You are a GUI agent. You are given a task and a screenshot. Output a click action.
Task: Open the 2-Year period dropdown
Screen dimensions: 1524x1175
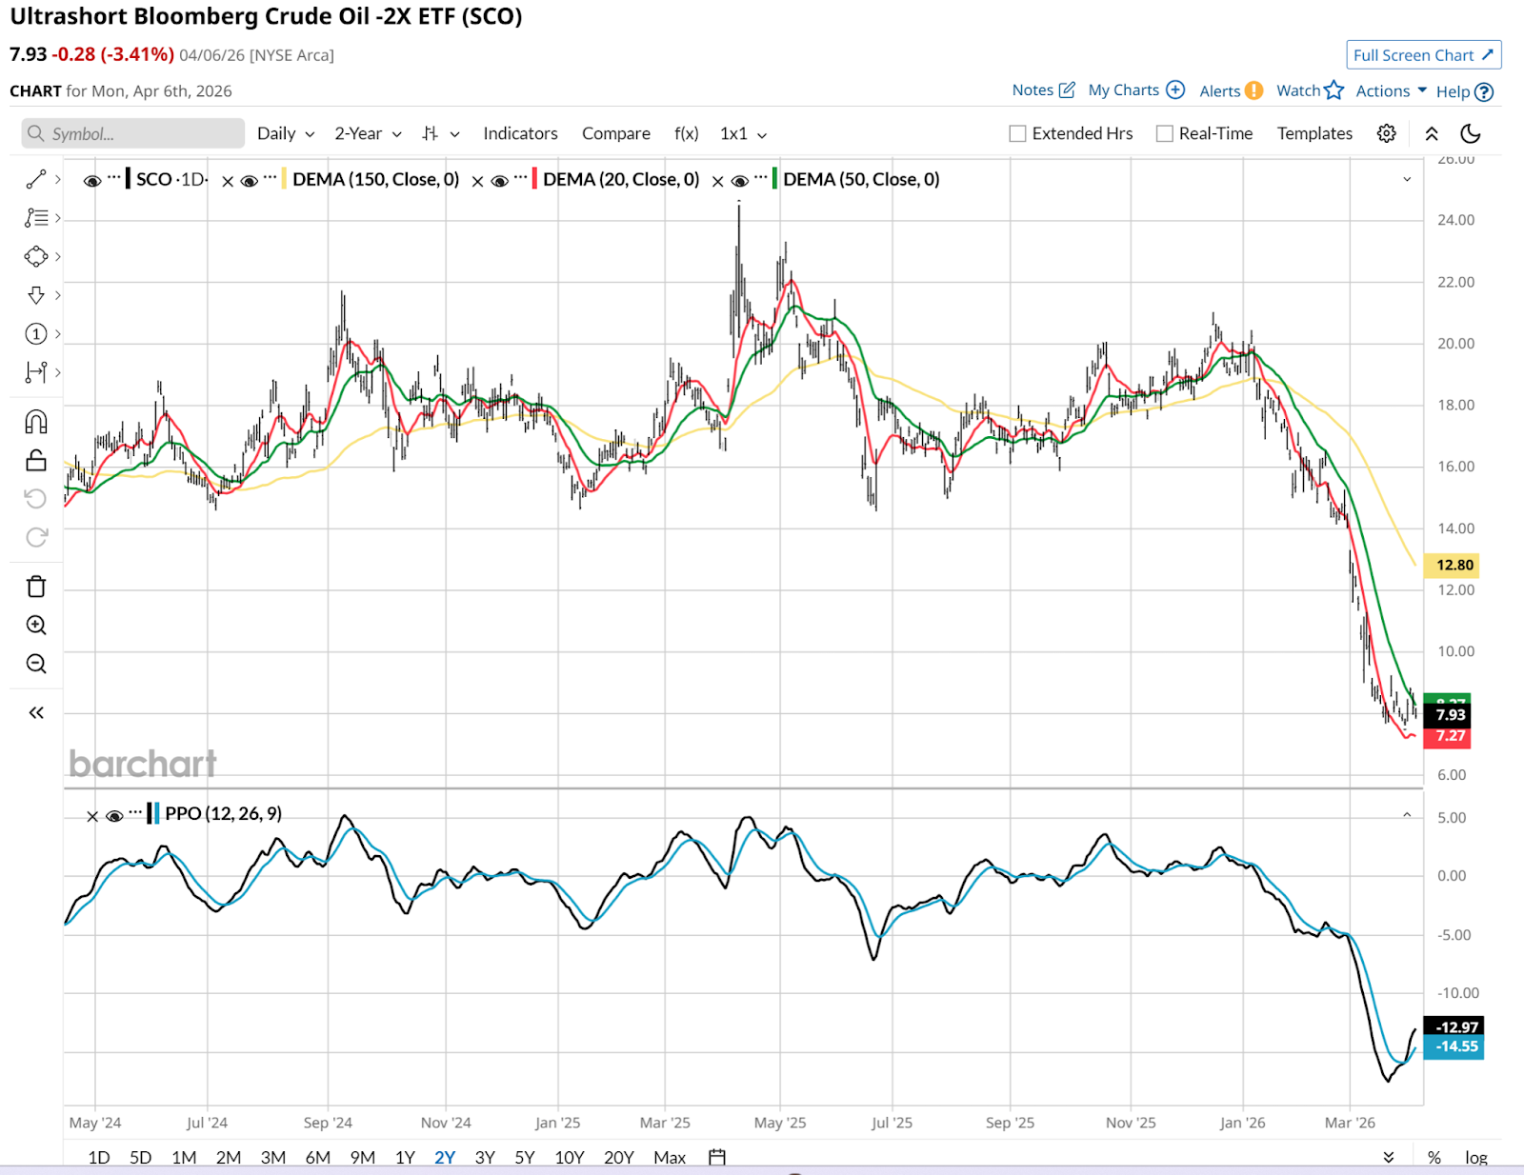point(368,133)
